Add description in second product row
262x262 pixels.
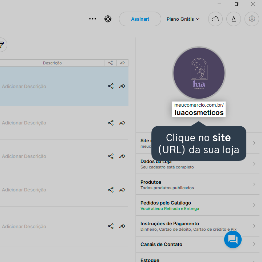(24, 123)
